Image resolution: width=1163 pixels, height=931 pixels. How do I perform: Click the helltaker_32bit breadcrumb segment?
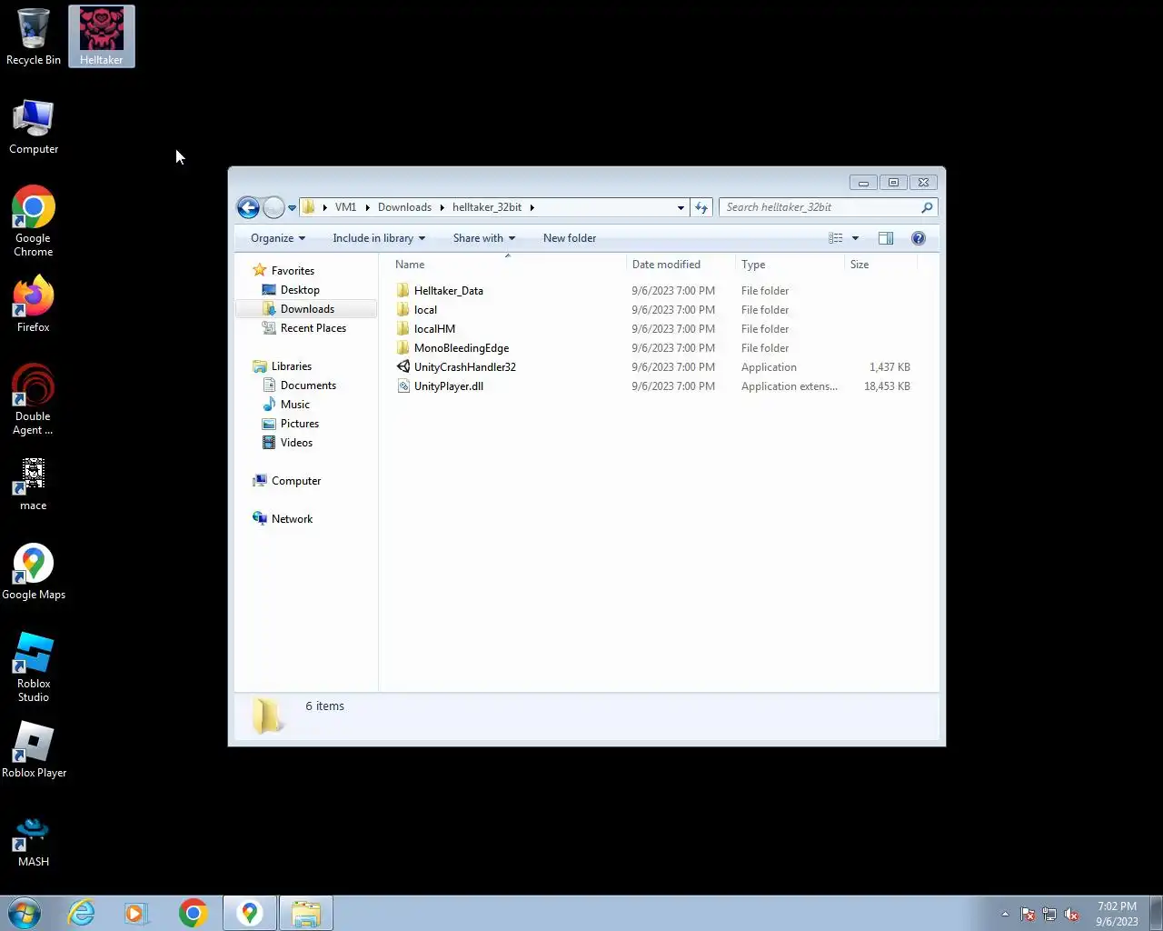coord(487,207)
